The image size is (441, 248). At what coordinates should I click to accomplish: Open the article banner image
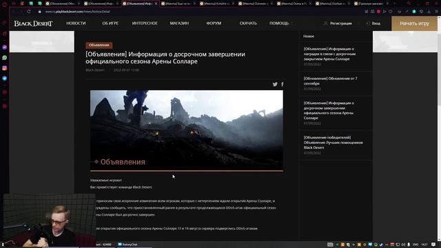point(187,130)
